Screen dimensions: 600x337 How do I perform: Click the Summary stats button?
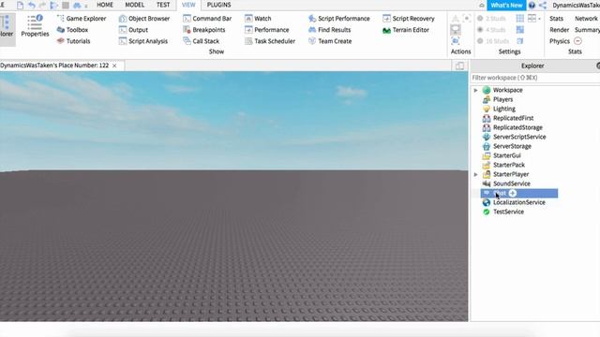click(588, 30)
